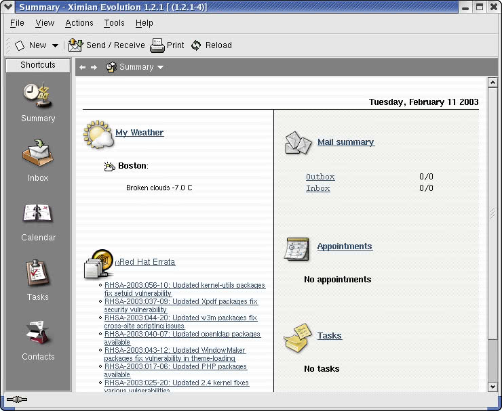The image size is (502, 411).
Task: Open the Actions menu
Action: 79,23
